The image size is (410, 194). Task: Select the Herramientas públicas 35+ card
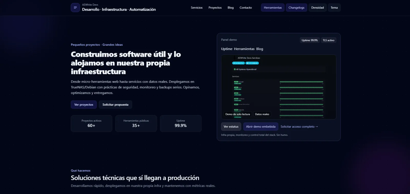pos(136,124)
